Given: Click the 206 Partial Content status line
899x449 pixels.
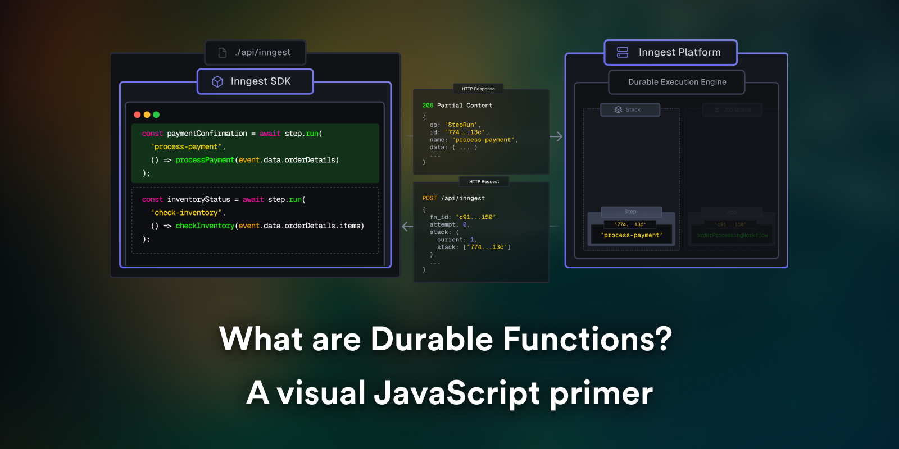Looking at the screenshot, I should (x=457, y=106).
